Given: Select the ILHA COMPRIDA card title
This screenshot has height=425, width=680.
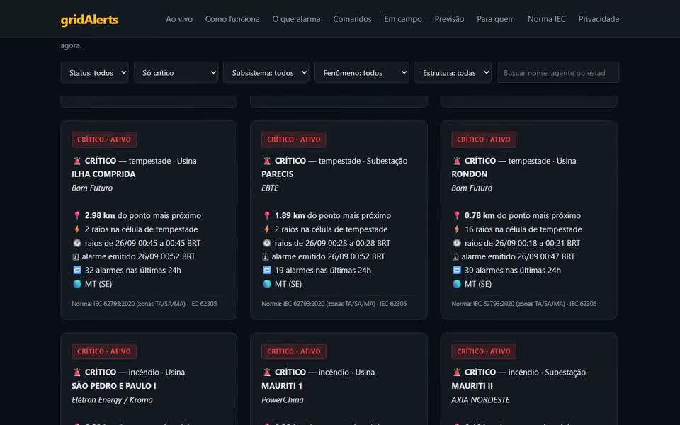Looking at the screenshot, I should tap(103, 174).
